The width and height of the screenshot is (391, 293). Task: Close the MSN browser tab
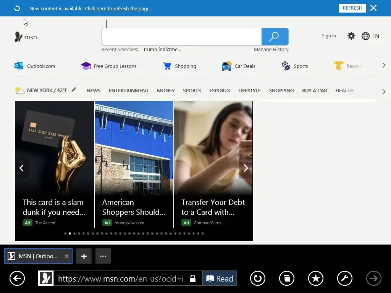point(66,256)
